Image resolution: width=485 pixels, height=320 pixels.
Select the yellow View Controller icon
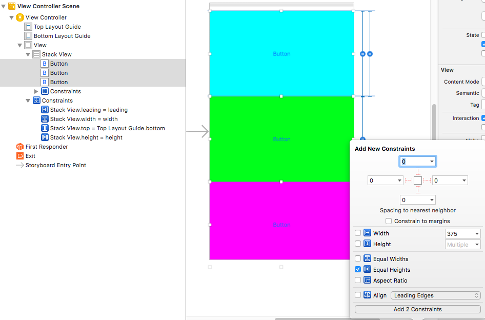20,17
